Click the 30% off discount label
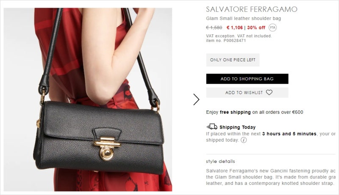This screenshot has width=339, height=195. [x=256, y=27]
